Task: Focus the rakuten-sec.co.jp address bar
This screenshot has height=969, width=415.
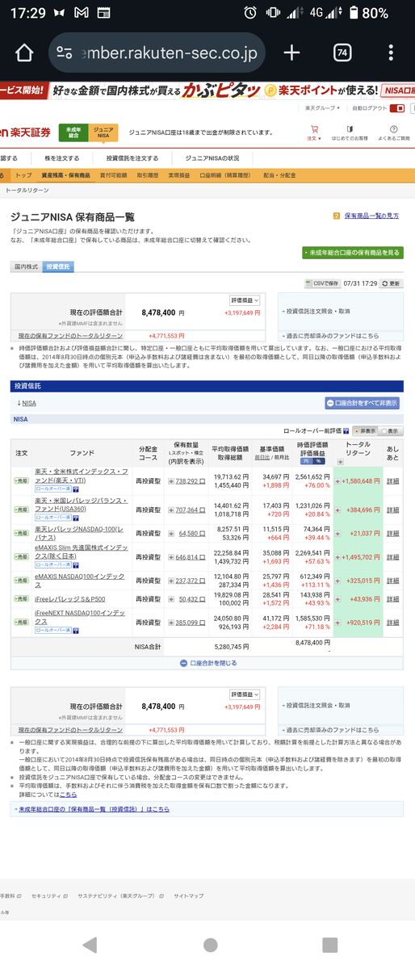Action: [x=157, y=53]
